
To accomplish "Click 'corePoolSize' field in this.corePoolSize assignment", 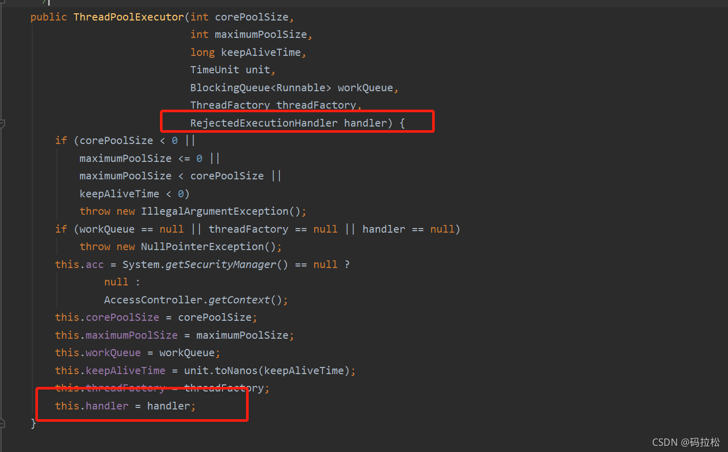I will click(123, 317).
